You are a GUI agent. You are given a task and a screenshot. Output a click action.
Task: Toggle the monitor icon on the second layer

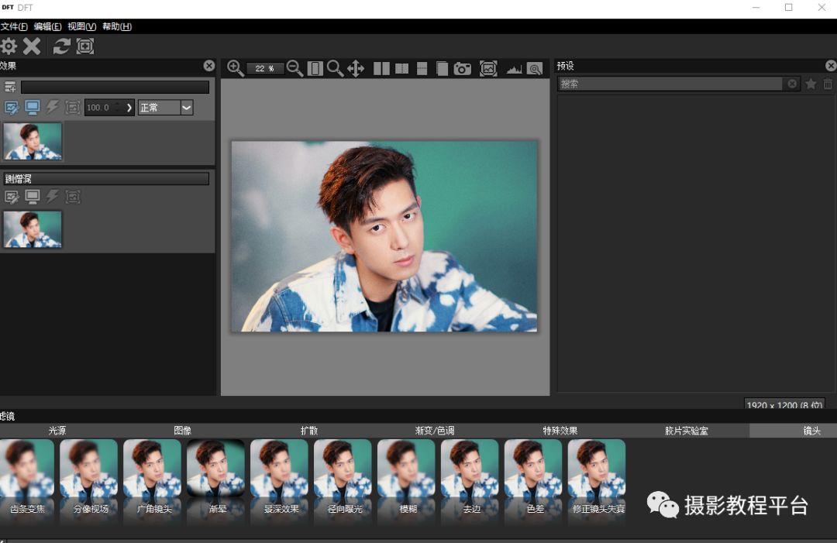32,197
